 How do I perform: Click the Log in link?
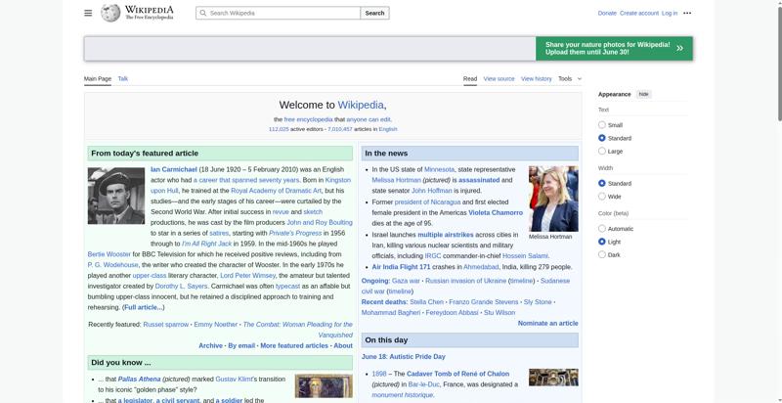670,13
